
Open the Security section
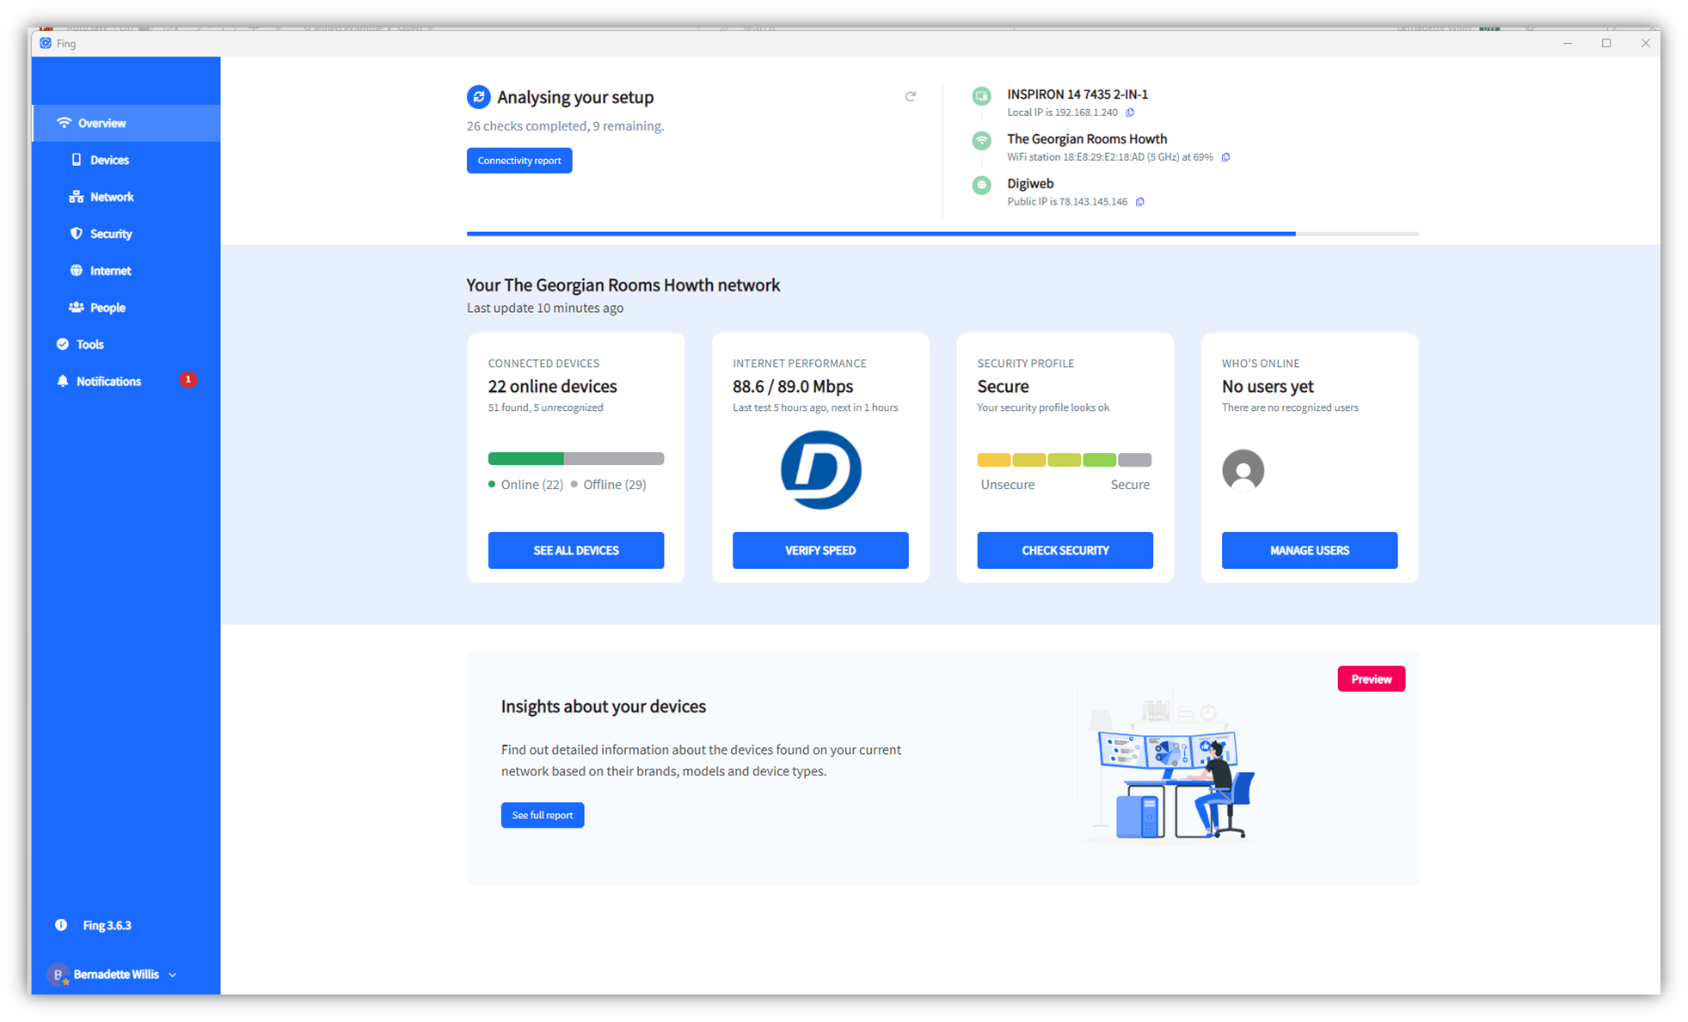coord(110,234)
